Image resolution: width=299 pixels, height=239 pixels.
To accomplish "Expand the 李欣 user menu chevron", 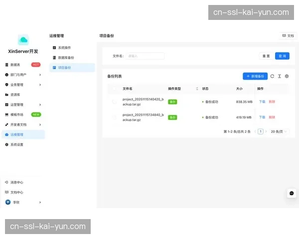I will coord(40,202).
